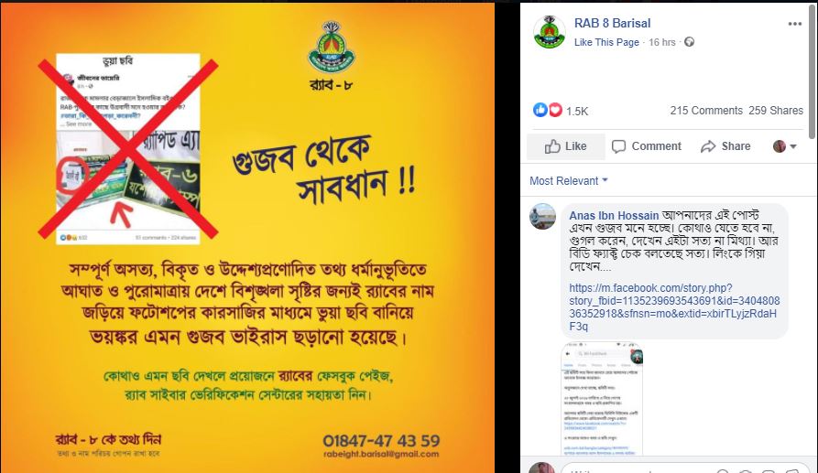The height and width of the screenshot is (473, 818).
Task: Open the m.facebook.com story link in comment
Action: click(674, 306)
